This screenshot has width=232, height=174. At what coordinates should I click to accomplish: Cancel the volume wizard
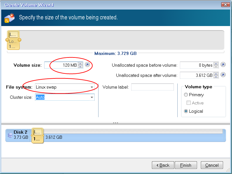212,165
